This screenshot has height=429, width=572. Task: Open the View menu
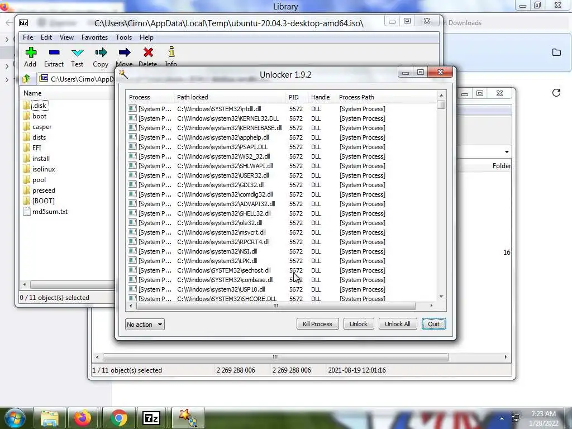(x=66, y=37)
